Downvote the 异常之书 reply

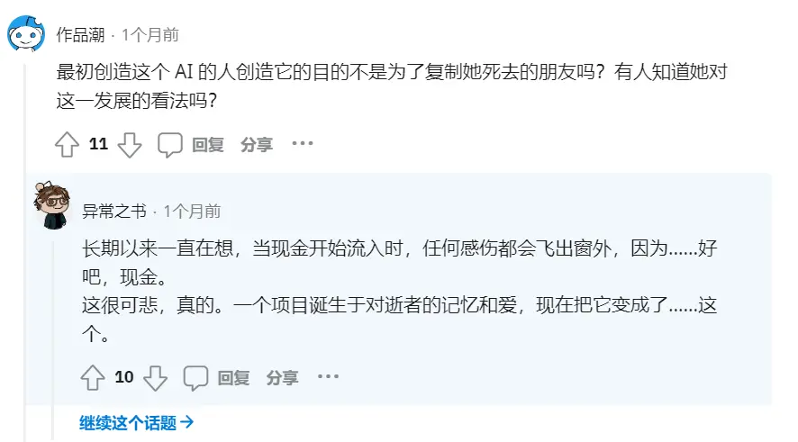point(156,377)
